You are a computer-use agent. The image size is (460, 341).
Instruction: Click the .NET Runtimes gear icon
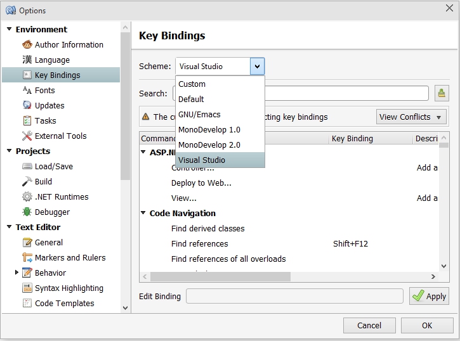coord(27,196)
